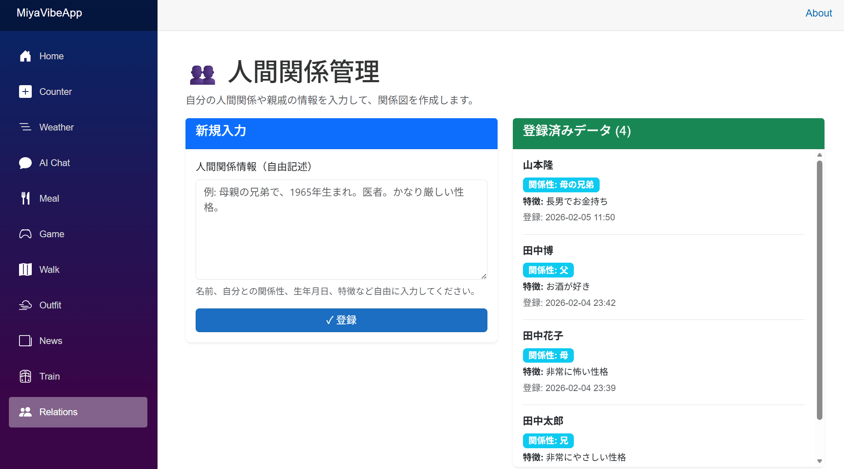Select the Train icon in sidebar

tap(25, 376)
